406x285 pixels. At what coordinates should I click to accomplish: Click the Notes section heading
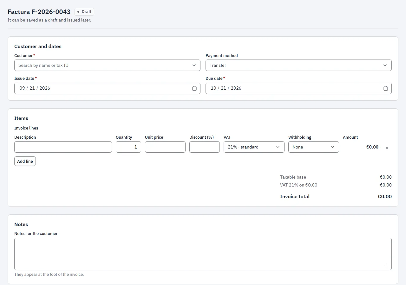click(21, 225)
